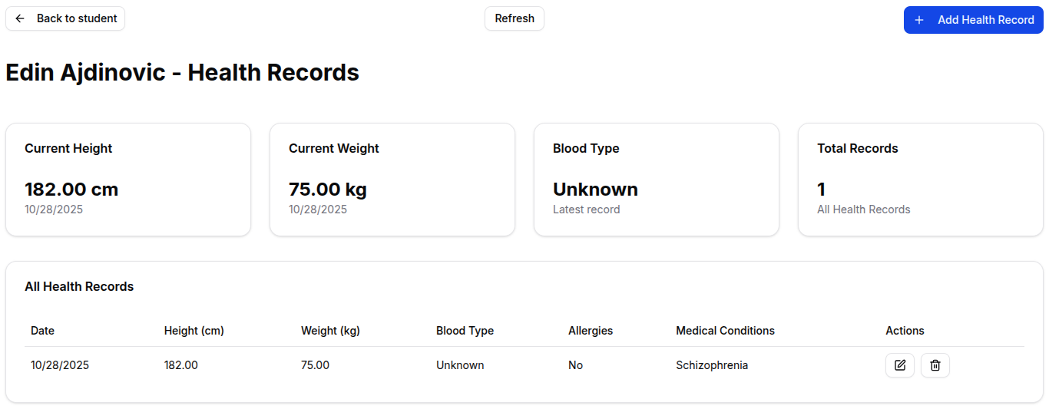This screenshot has height=409, width=1049.
Task: Click the Blood Type column header
Action: pyautogui.click(x=465, y=331)
